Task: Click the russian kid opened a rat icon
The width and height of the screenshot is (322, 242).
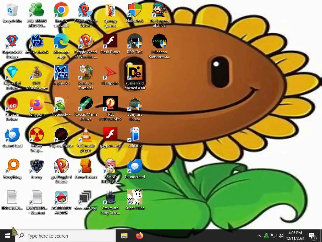Action: pos(135,72)
